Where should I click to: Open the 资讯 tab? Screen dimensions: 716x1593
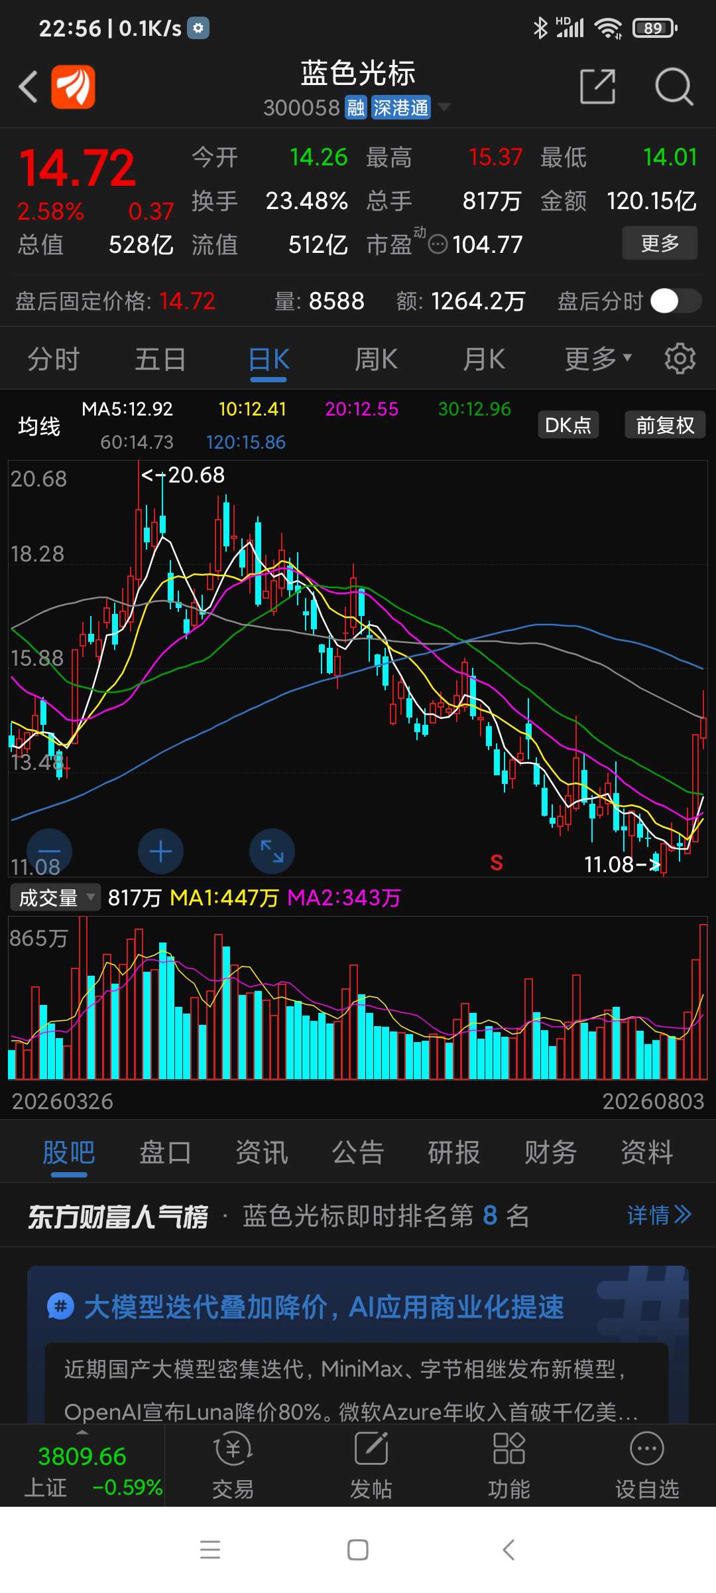[262, 1152]
